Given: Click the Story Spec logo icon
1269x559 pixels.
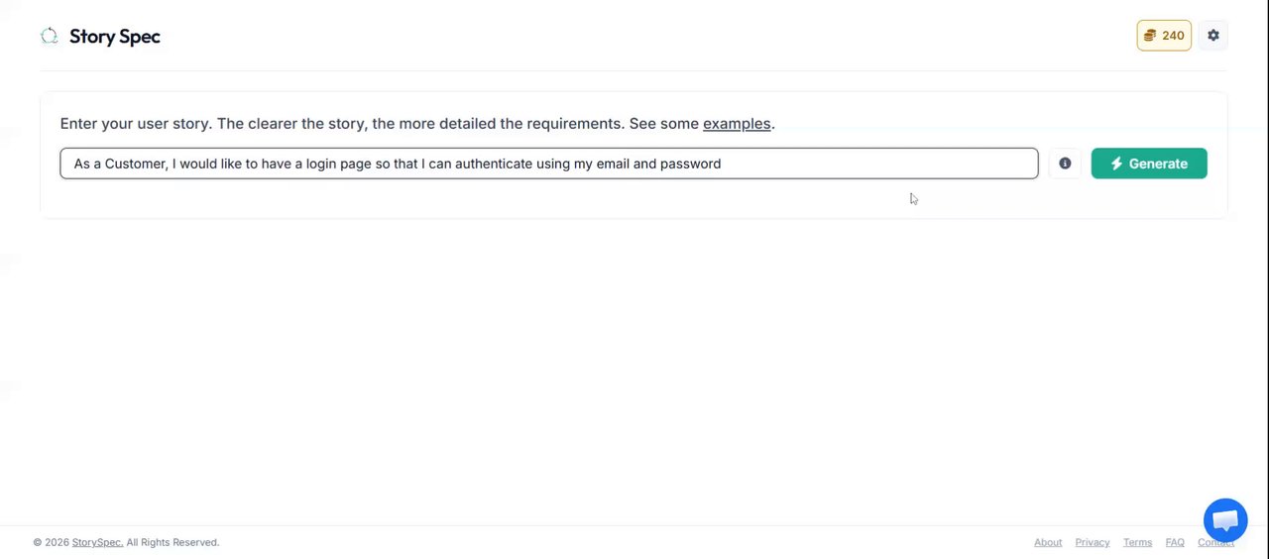Looking at the screenshot, I should pos(49,36).
